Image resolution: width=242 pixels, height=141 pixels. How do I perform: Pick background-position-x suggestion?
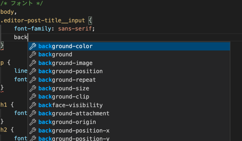[x=129, y=130]
